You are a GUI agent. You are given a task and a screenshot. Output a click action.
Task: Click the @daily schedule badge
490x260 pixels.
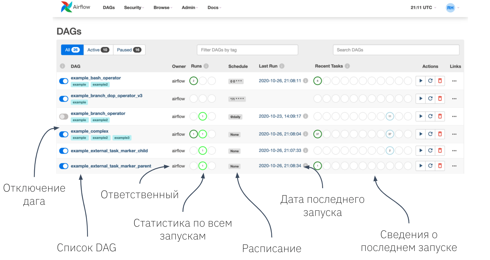point(235,117)
